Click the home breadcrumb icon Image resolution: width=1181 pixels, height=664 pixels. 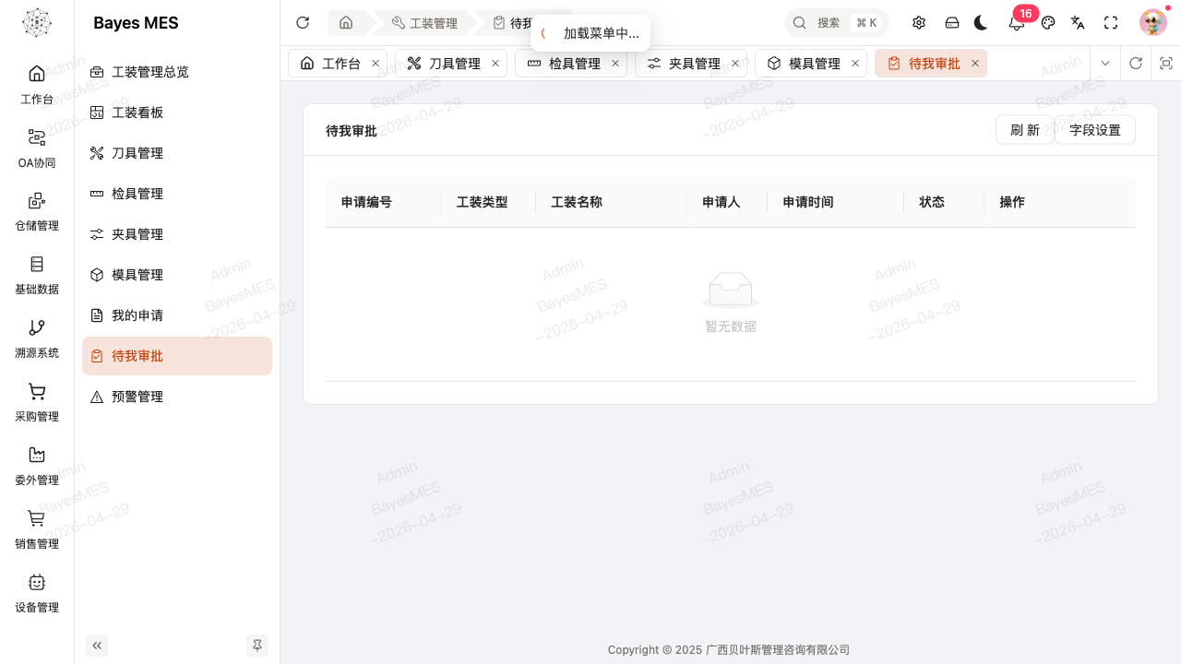point(346,23)
